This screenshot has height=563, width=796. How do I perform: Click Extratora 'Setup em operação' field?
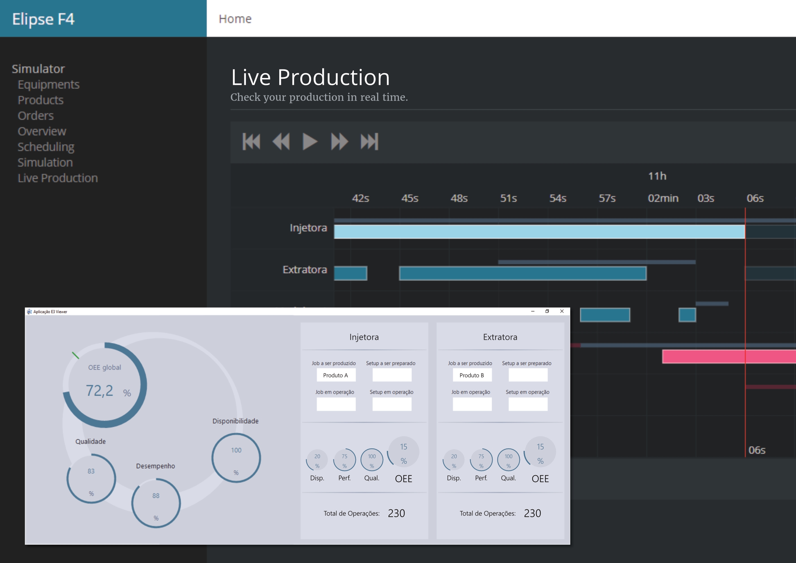[528, 404]
